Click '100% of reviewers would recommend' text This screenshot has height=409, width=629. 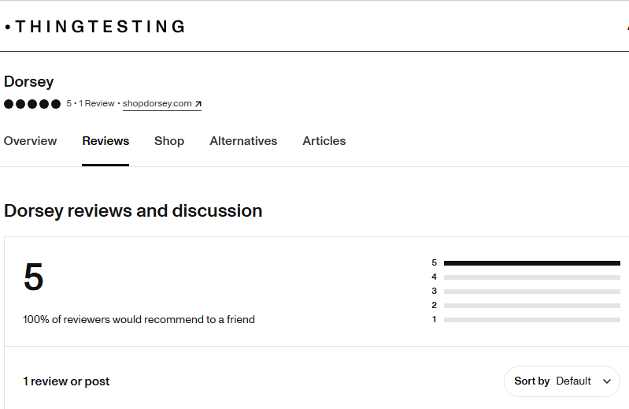(x=139, y=319)
